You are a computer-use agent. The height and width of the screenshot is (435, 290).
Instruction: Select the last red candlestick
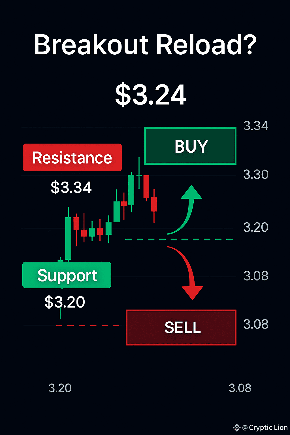point(154,205)
